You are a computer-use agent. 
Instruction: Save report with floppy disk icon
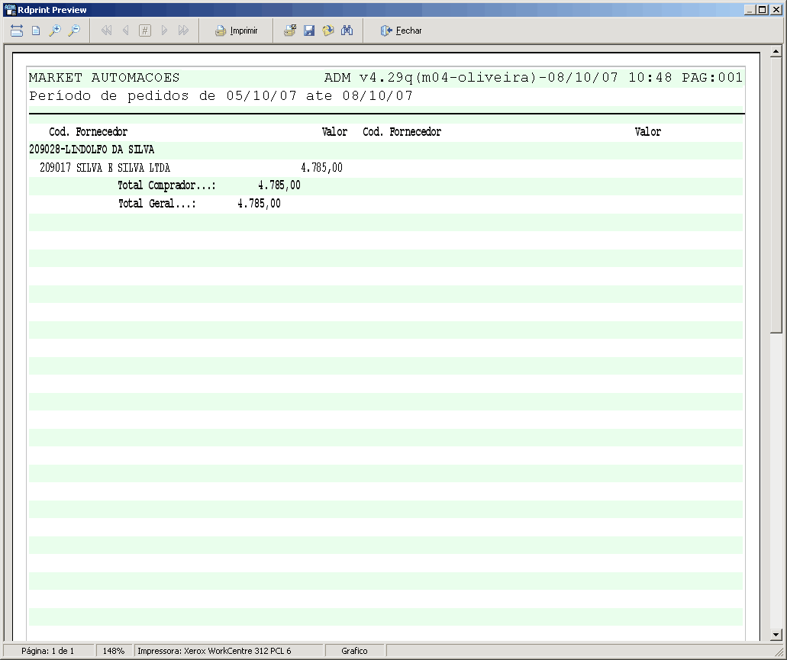pyautogui.click(x=309, y=31)
